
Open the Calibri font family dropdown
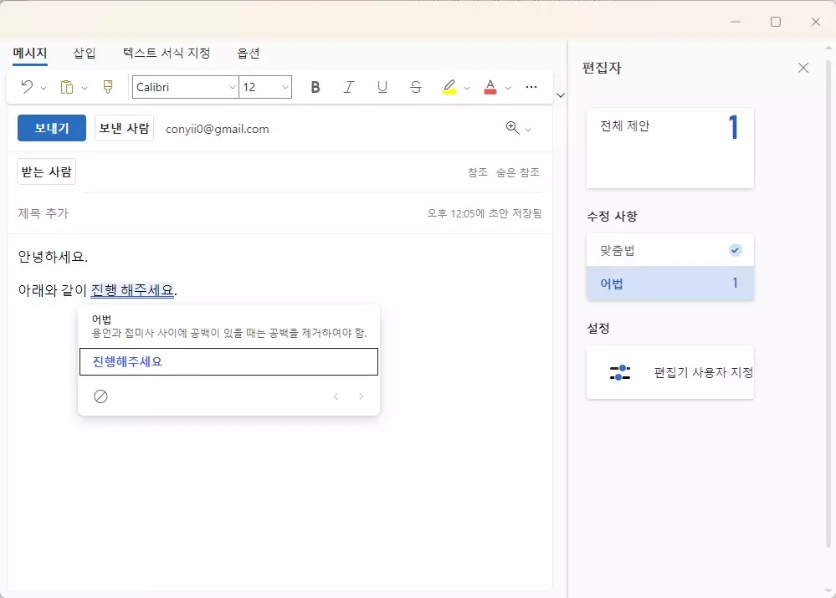click(x=184, y=86)
